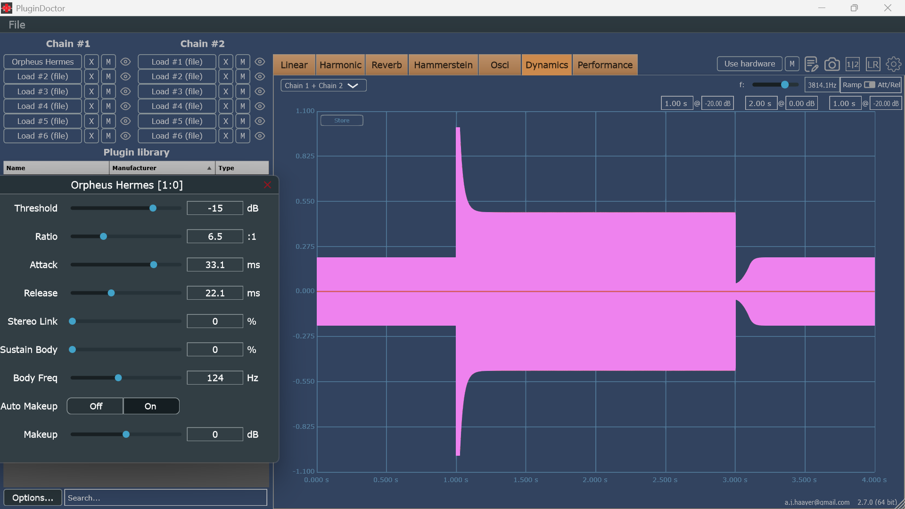
Task: Click X for Chain #1 Load #2 slot
Action: tap(91, 76)
